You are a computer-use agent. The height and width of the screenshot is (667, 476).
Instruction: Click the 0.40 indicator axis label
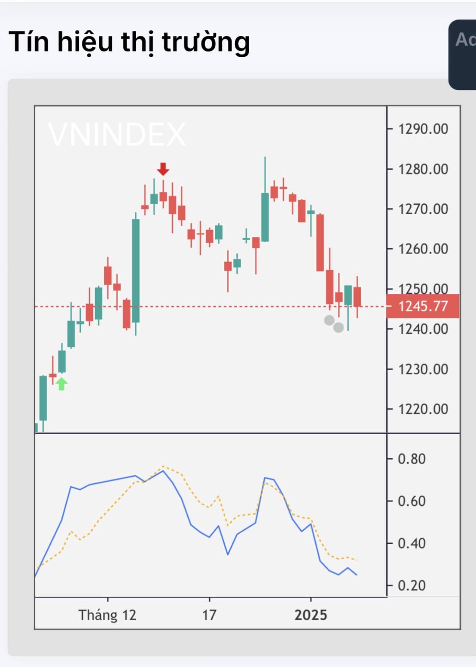(x=412, y=543)
